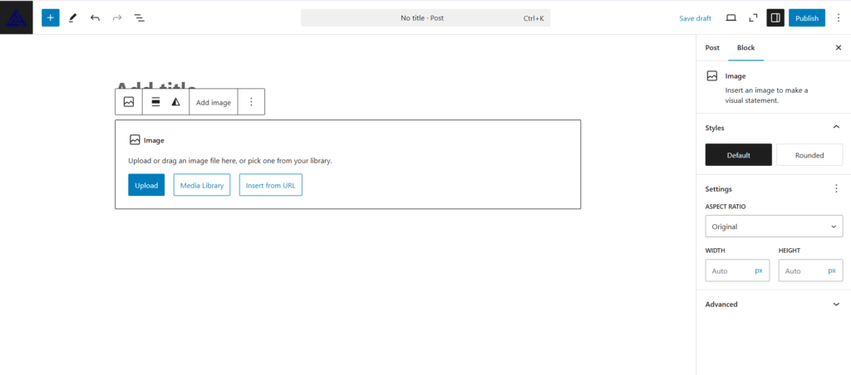The image size is (851, 375).
Task: Select the Default image style
Action: 738,155
